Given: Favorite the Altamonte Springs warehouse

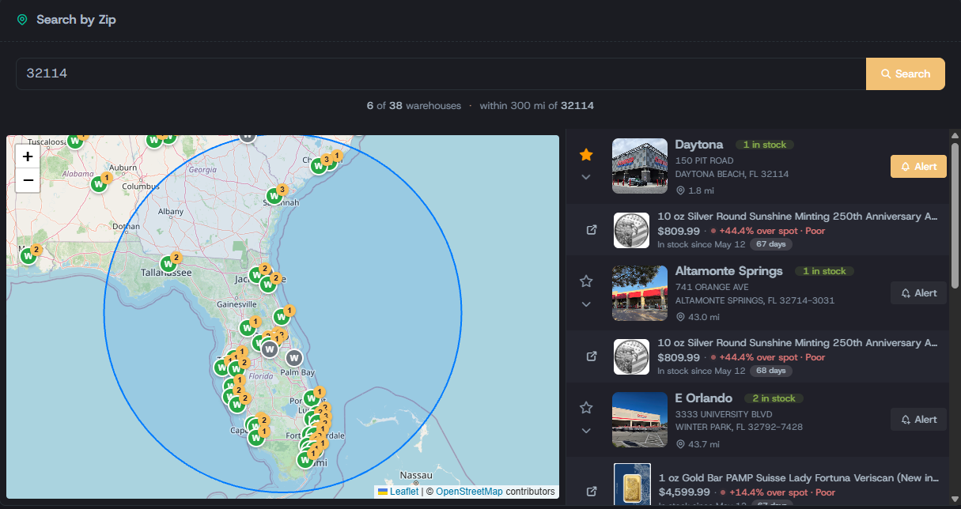Looking at the screenshot, I should (586, 281).
